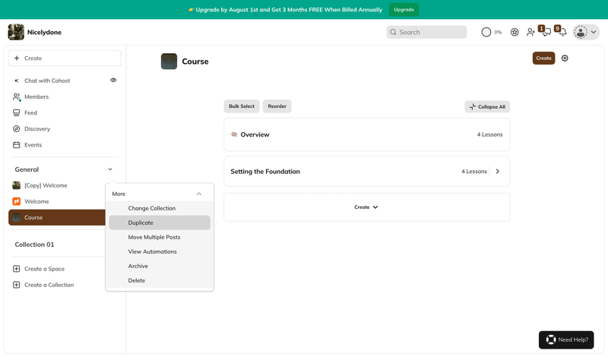Click the add member icon in header
The height and width of the screenshot is (357, 608).
click(530, 32)
